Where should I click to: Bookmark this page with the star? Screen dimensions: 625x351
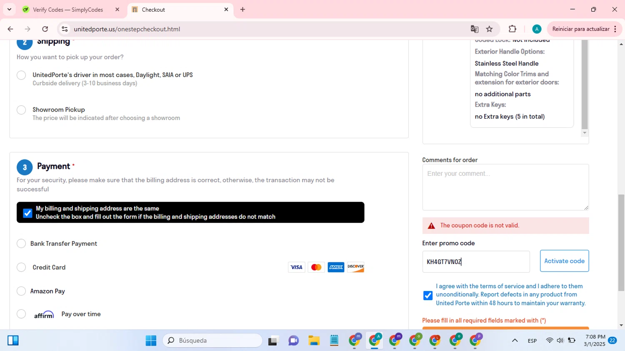(x=490, y=29)
